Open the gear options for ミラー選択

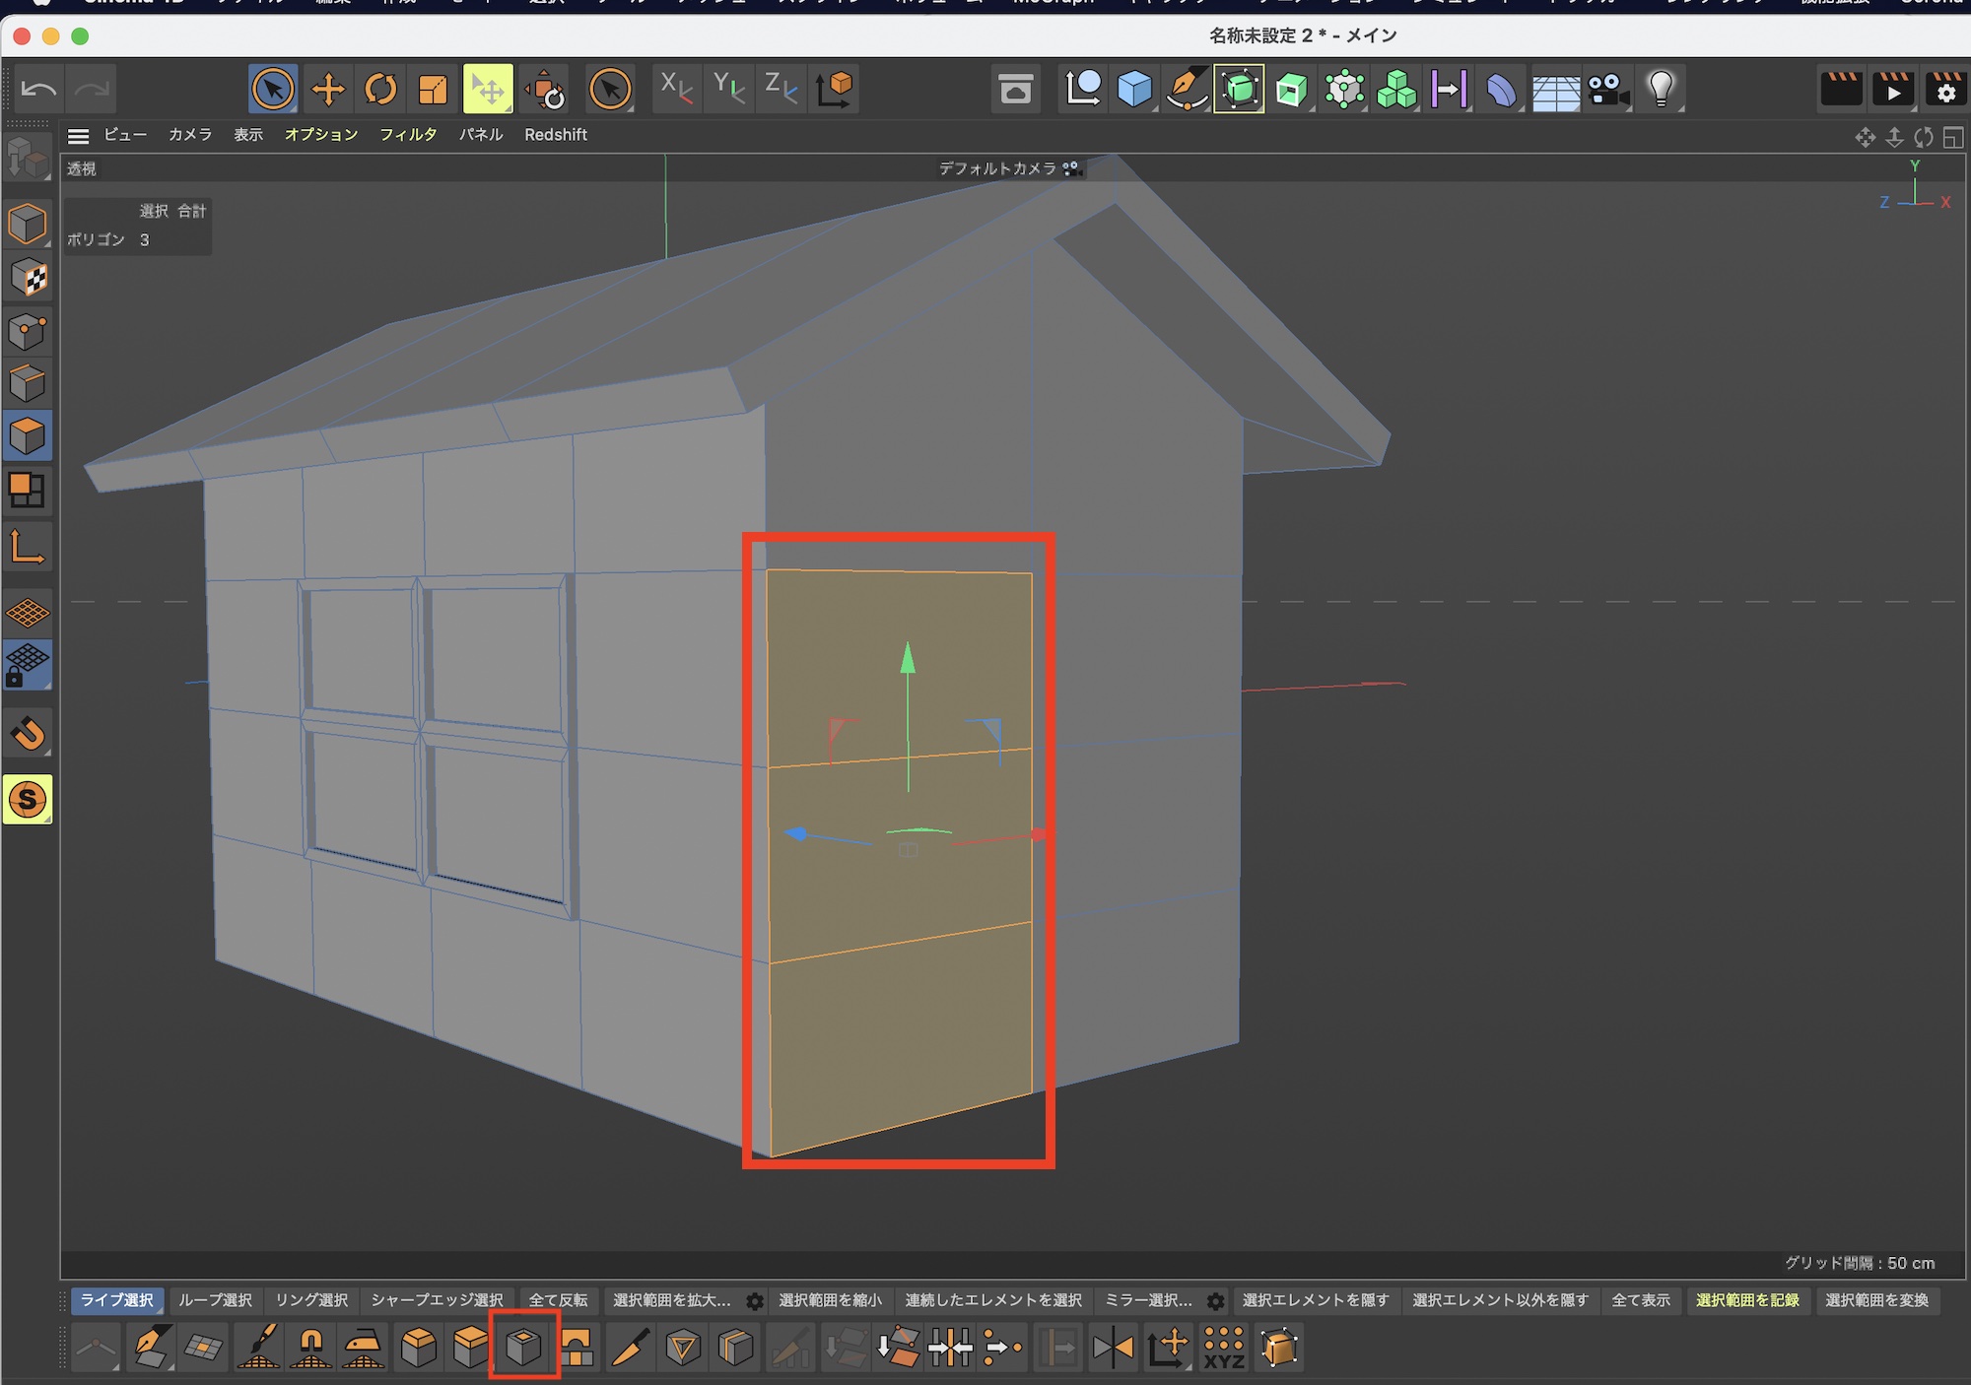click(1216, 1301)
